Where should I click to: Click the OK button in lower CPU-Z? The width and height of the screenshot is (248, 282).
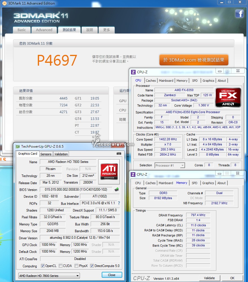tap(232, 278)
